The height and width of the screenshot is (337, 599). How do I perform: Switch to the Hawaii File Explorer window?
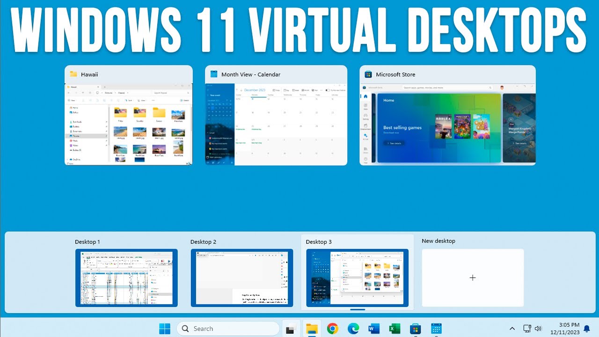pyautogui.click(x=129, y=115)
